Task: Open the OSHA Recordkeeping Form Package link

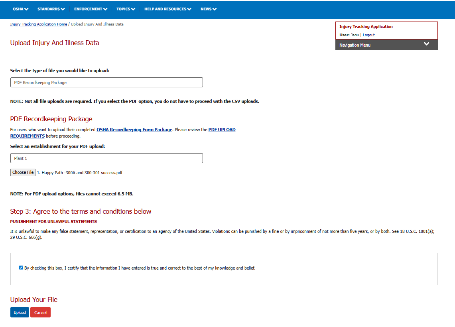Action: coord(134,130)
